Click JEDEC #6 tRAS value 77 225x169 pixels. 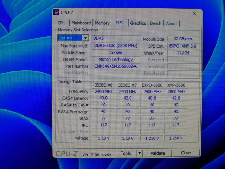coord(104,118)
